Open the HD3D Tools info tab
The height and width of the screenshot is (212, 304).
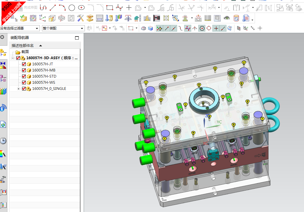pyautogui.click(x=3, y=108)
